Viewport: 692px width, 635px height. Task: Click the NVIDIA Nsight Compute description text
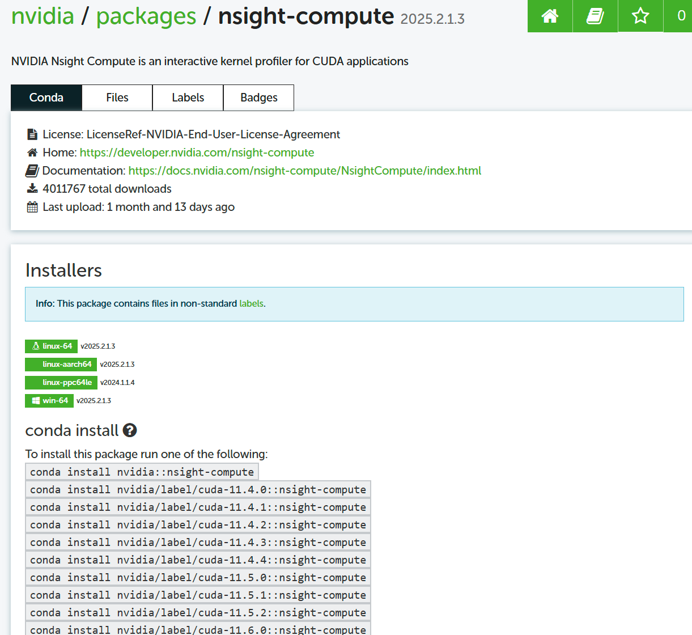[x=210, y=61]
